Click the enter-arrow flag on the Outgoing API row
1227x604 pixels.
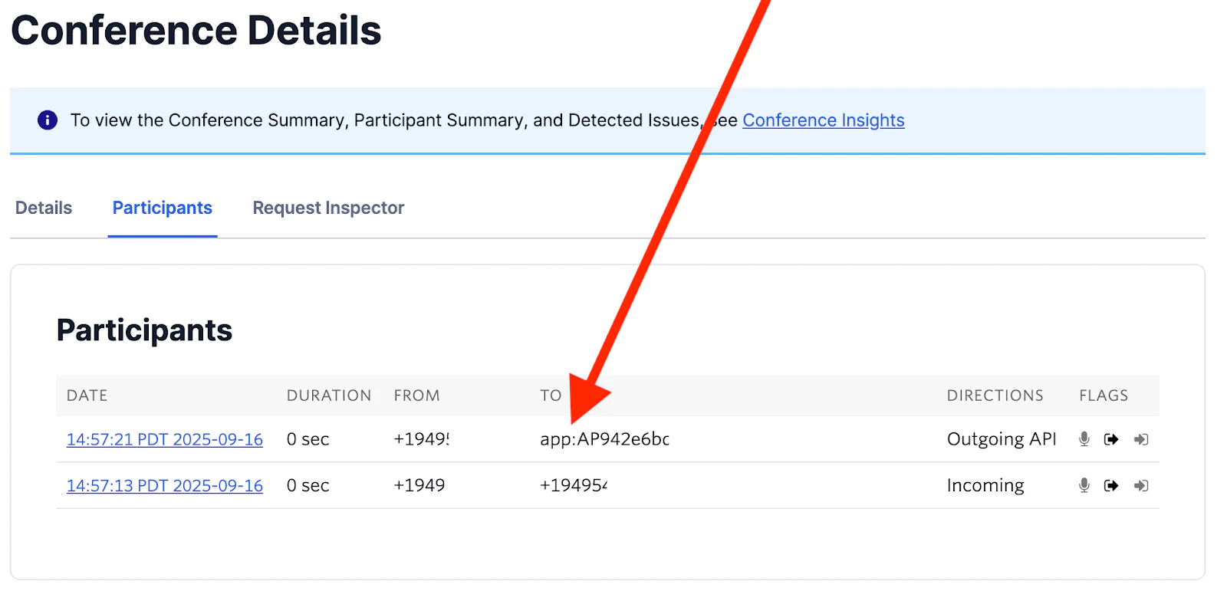[1141, 439]
